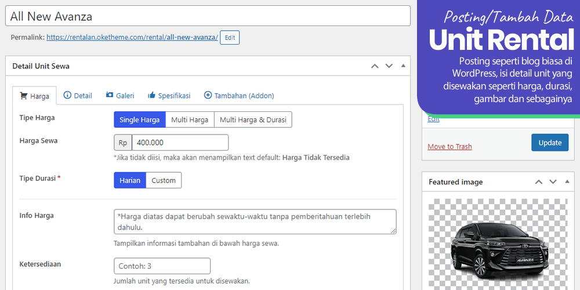The width and height of the screenshot is (580, 290).
Task: Choose Harian duration type
Action: click(x=130, y=180)
